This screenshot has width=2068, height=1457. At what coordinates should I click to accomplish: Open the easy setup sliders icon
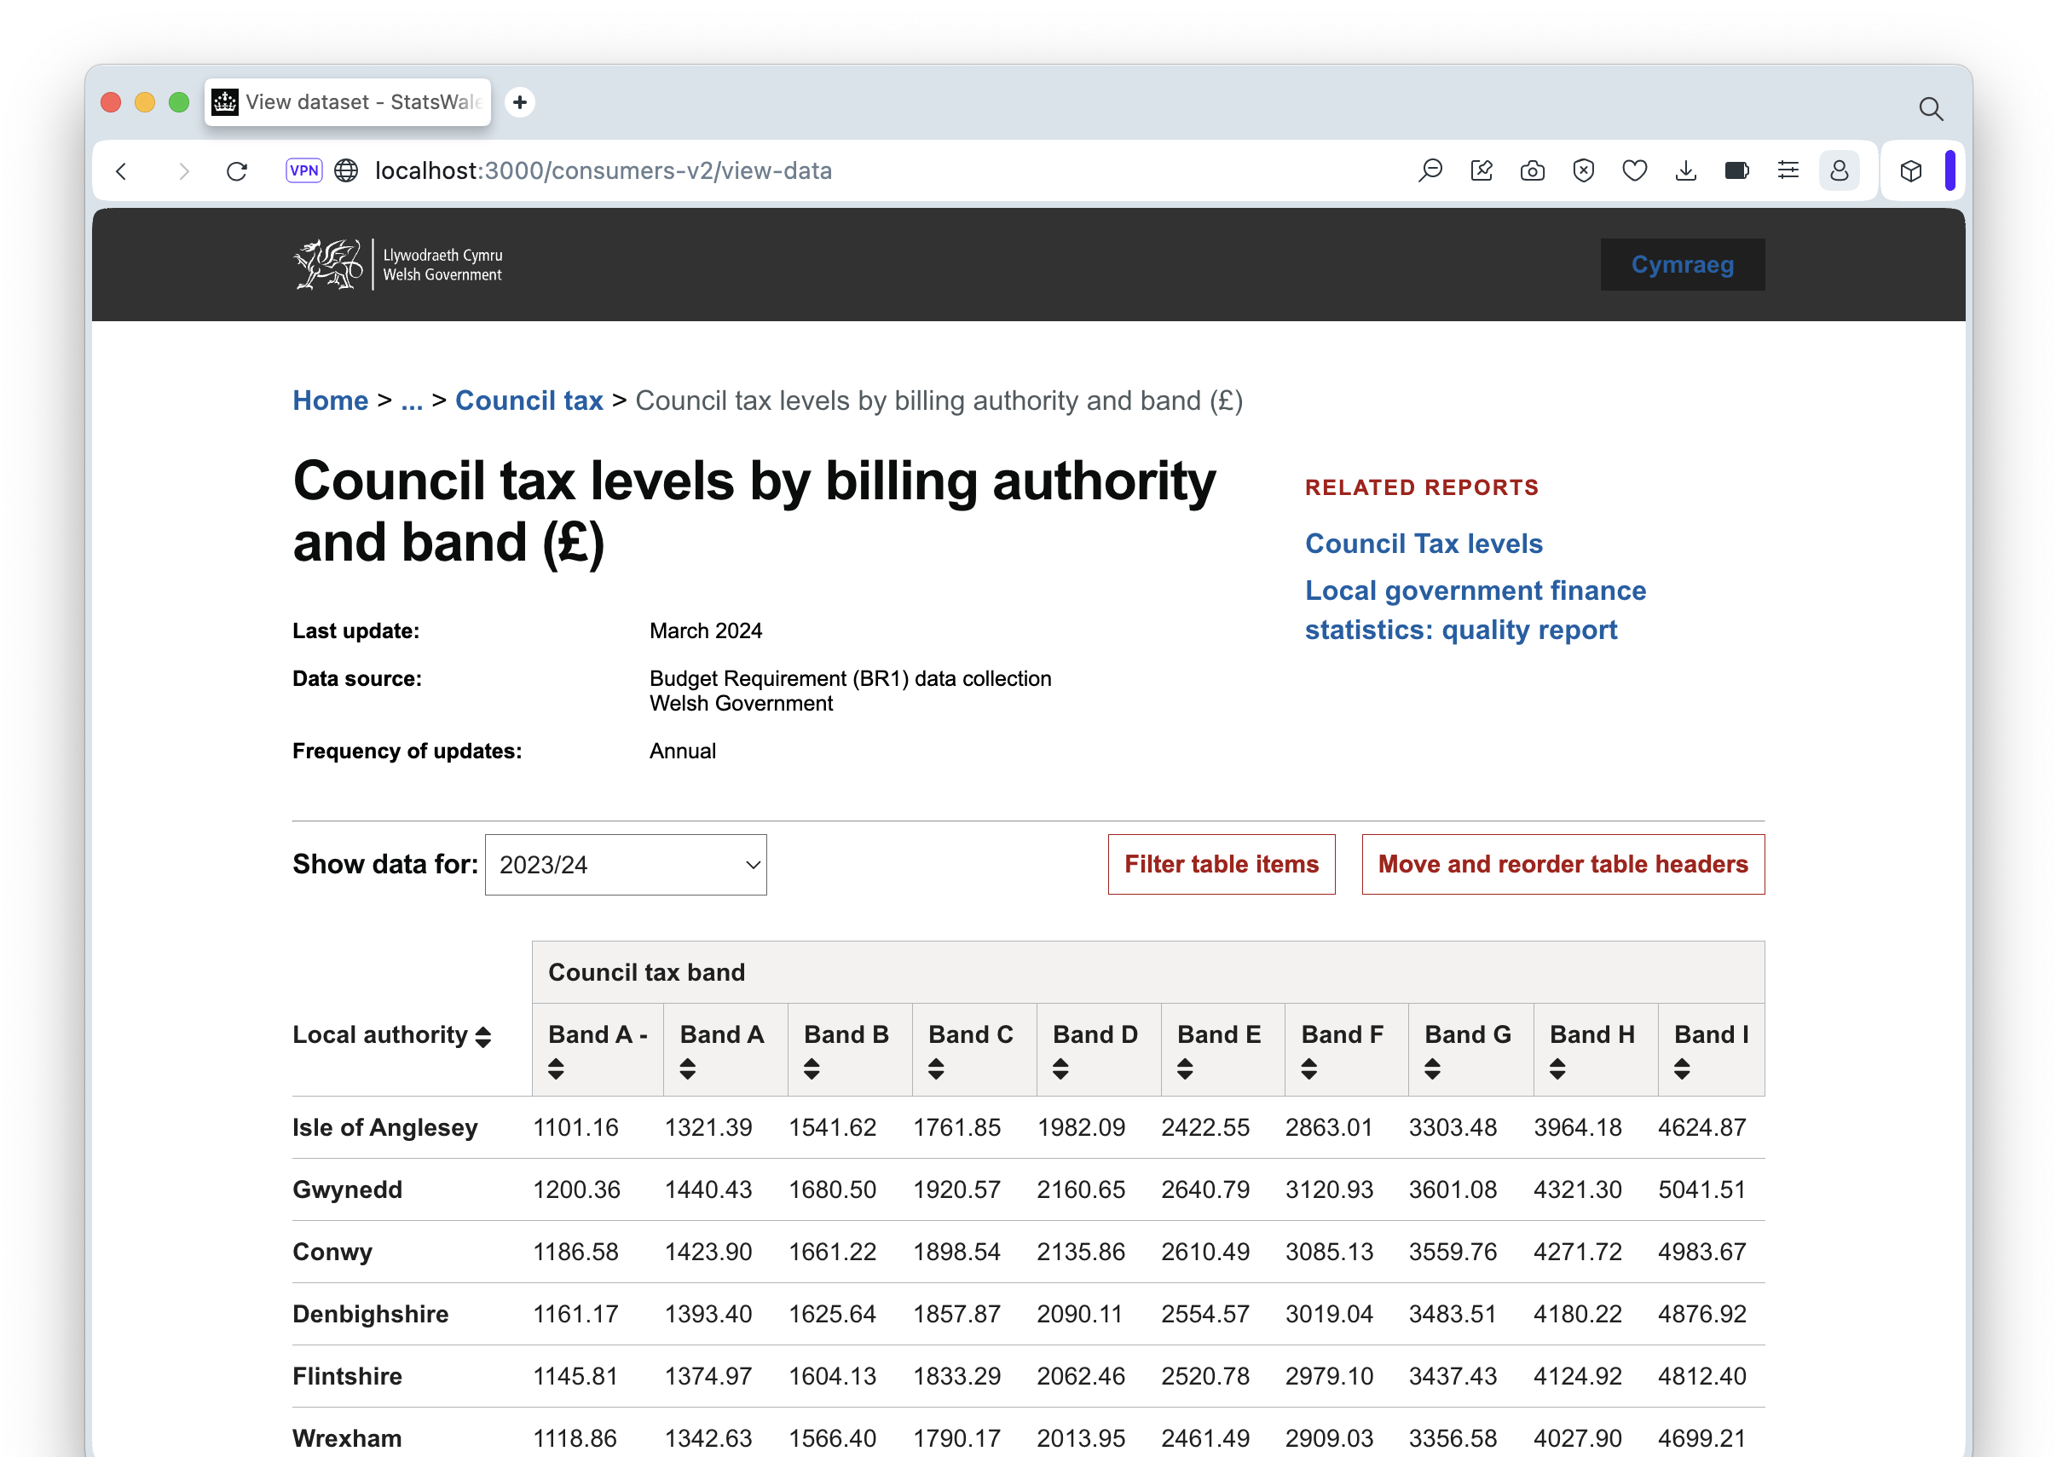click(x=1788, y=170)
